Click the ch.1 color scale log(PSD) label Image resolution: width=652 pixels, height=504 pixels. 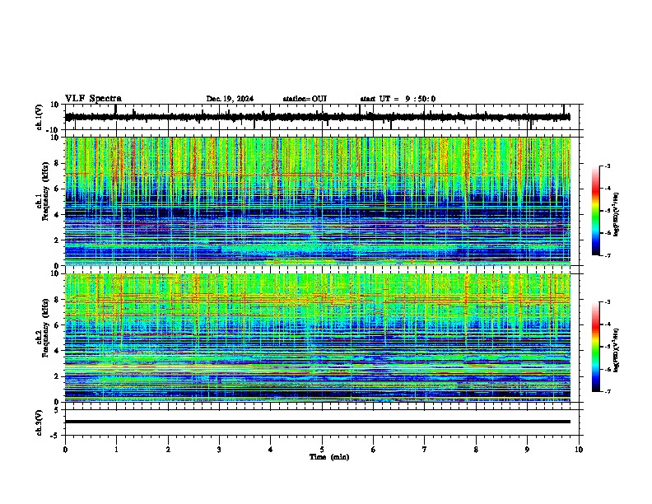point(616,215)
